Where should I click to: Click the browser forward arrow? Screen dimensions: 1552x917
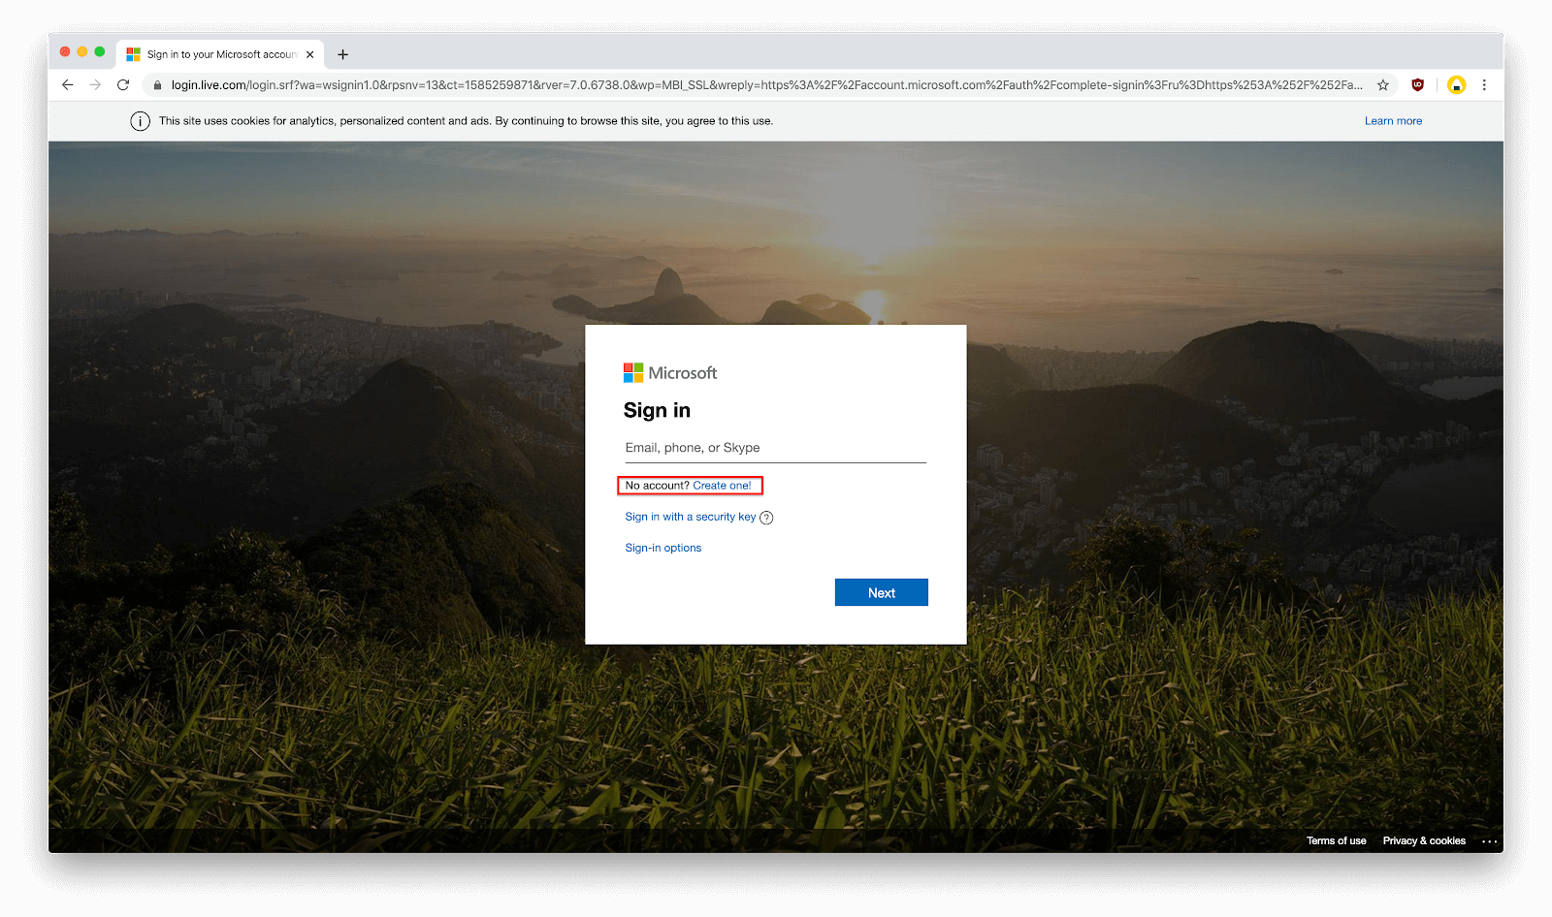pos(95,85)
